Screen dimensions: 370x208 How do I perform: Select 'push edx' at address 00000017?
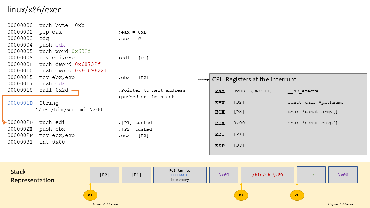pyautogui.click(x=52, y=84)
